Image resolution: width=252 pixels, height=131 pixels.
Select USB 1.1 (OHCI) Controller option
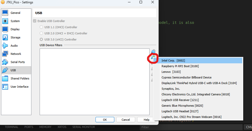[x=41, y=27]
